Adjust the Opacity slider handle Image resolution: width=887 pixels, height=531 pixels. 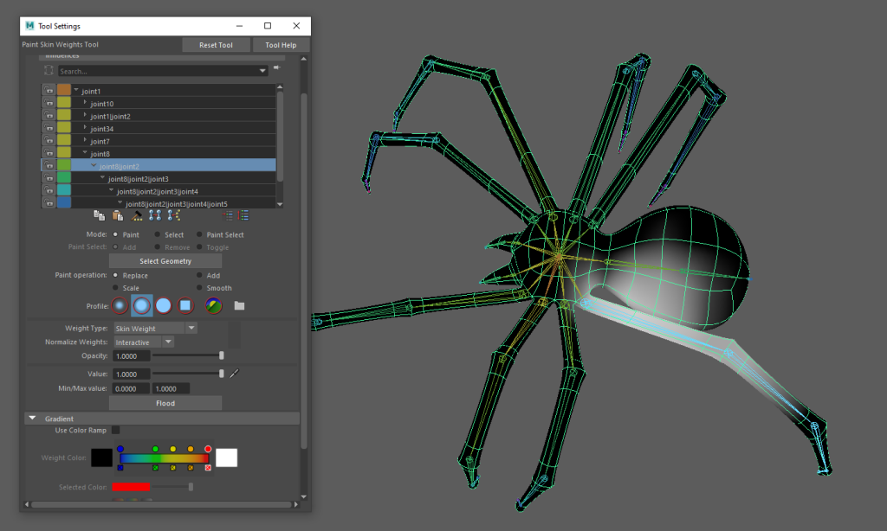coord(221,355)
